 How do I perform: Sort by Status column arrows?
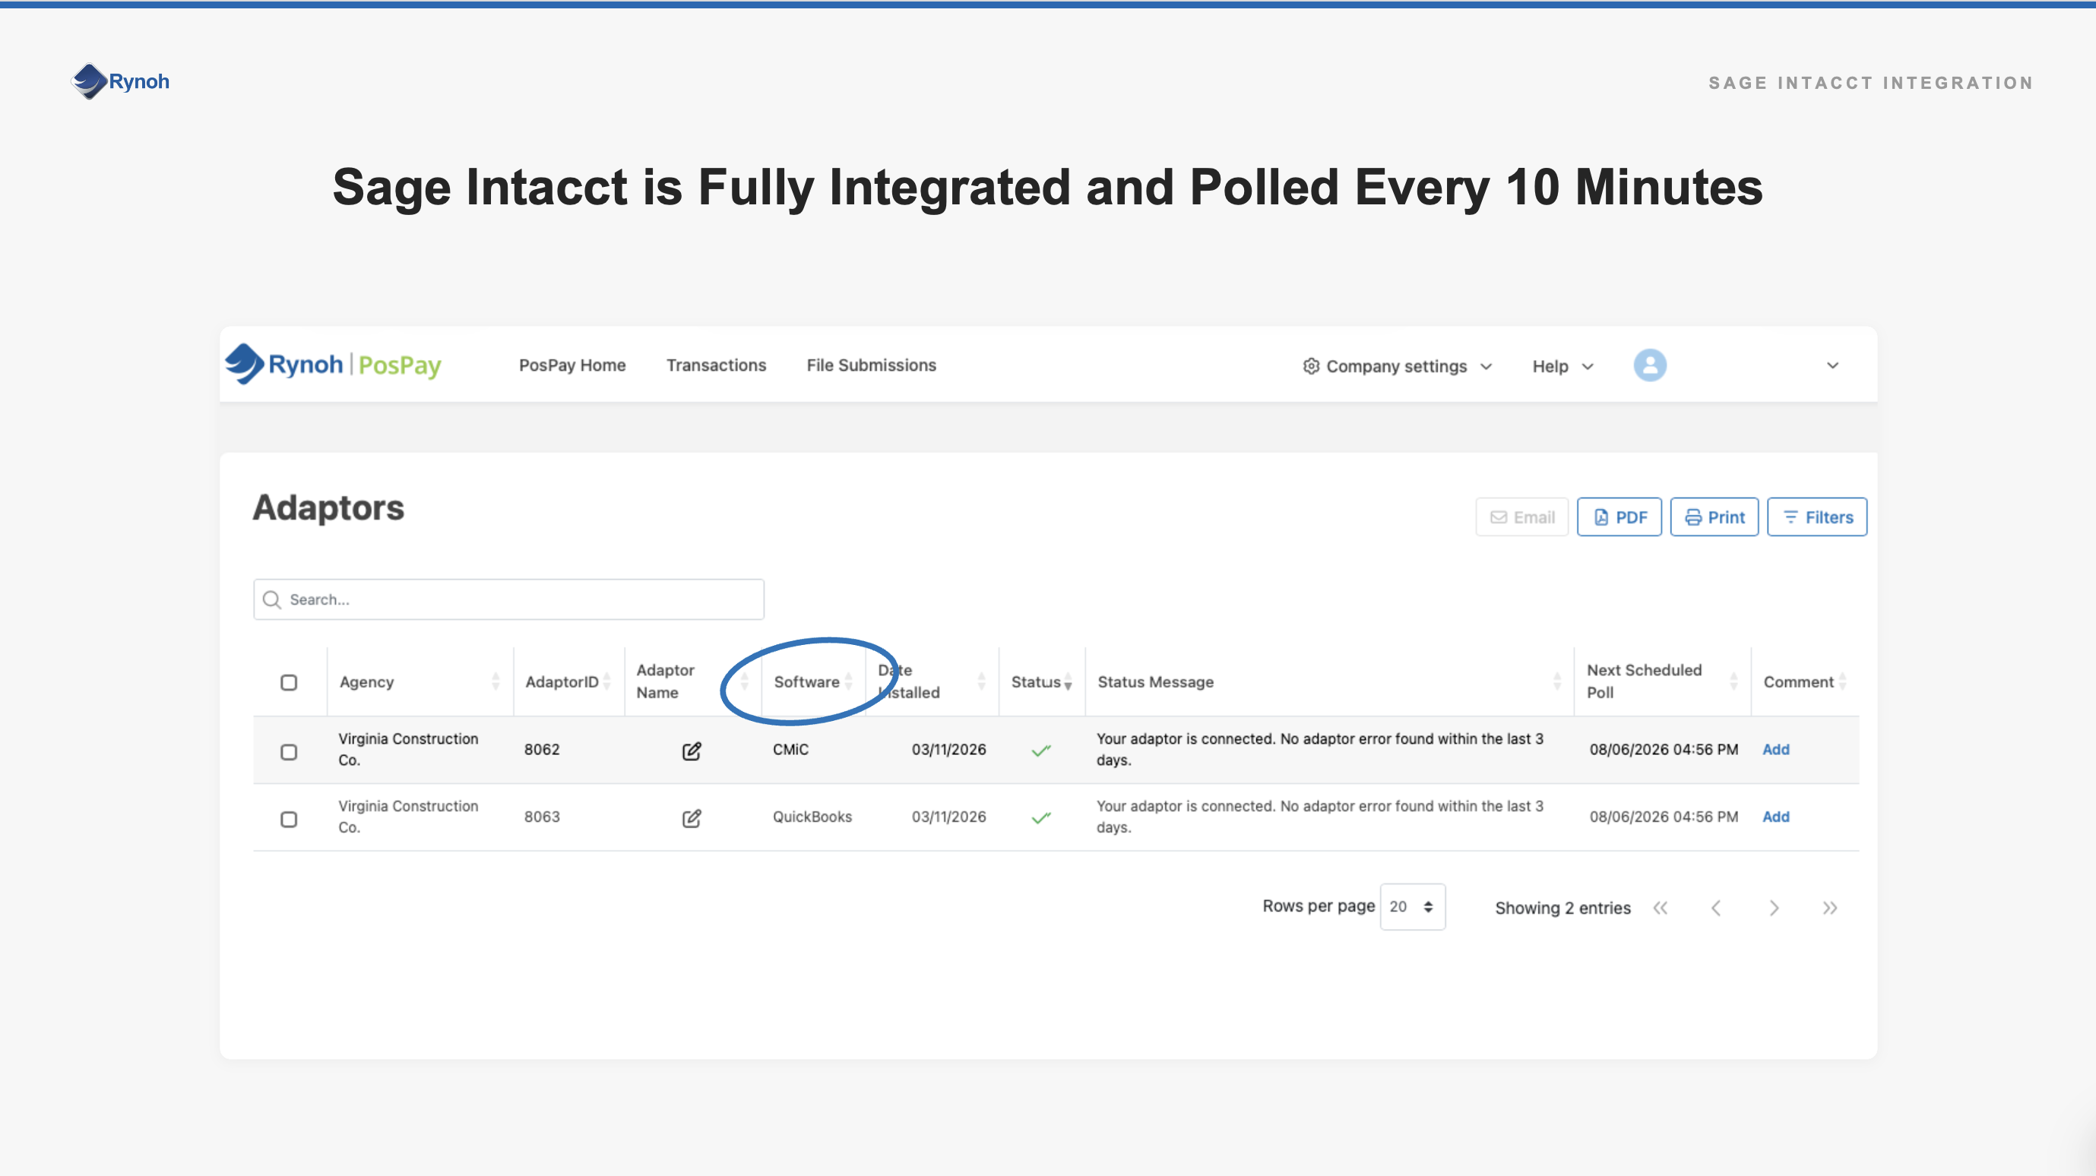pos(1068,681)
